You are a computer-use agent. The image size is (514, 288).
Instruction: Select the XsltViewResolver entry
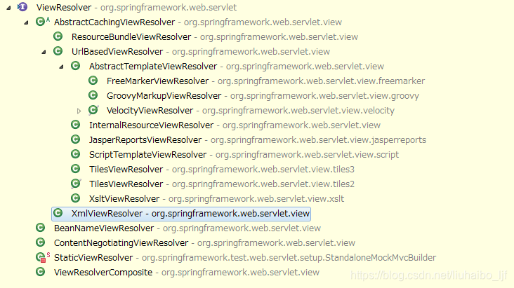(x=217, y=199)
